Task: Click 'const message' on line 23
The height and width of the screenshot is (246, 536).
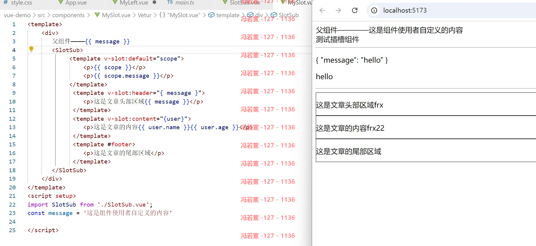Action: pos(50,213)
